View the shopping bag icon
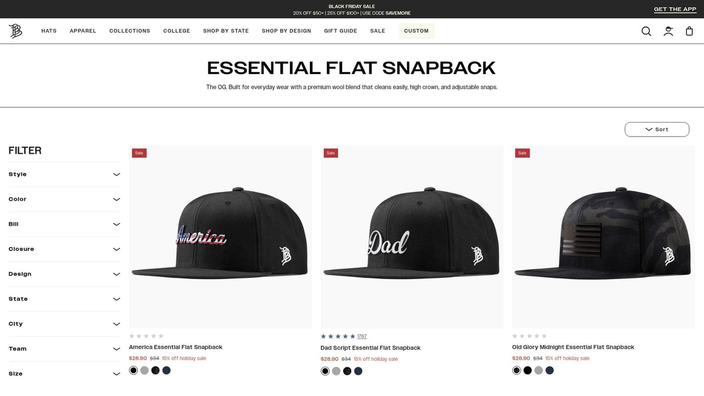Viewport: 704px width, 396px height. (689, 31)
